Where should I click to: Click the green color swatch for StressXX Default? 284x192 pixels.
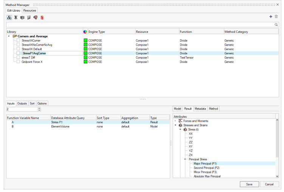(x=85, y=49)
